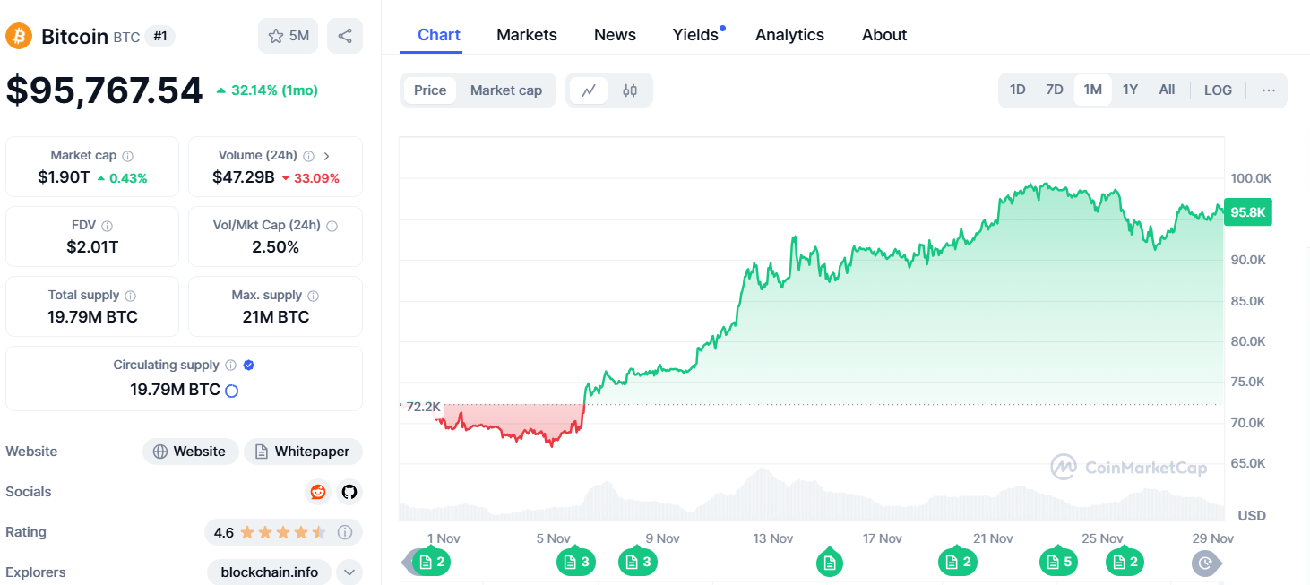Screen dimensions: 1310x585
Task: Open the chart's more options ellipsis
Action: (x=1269, y=90)
